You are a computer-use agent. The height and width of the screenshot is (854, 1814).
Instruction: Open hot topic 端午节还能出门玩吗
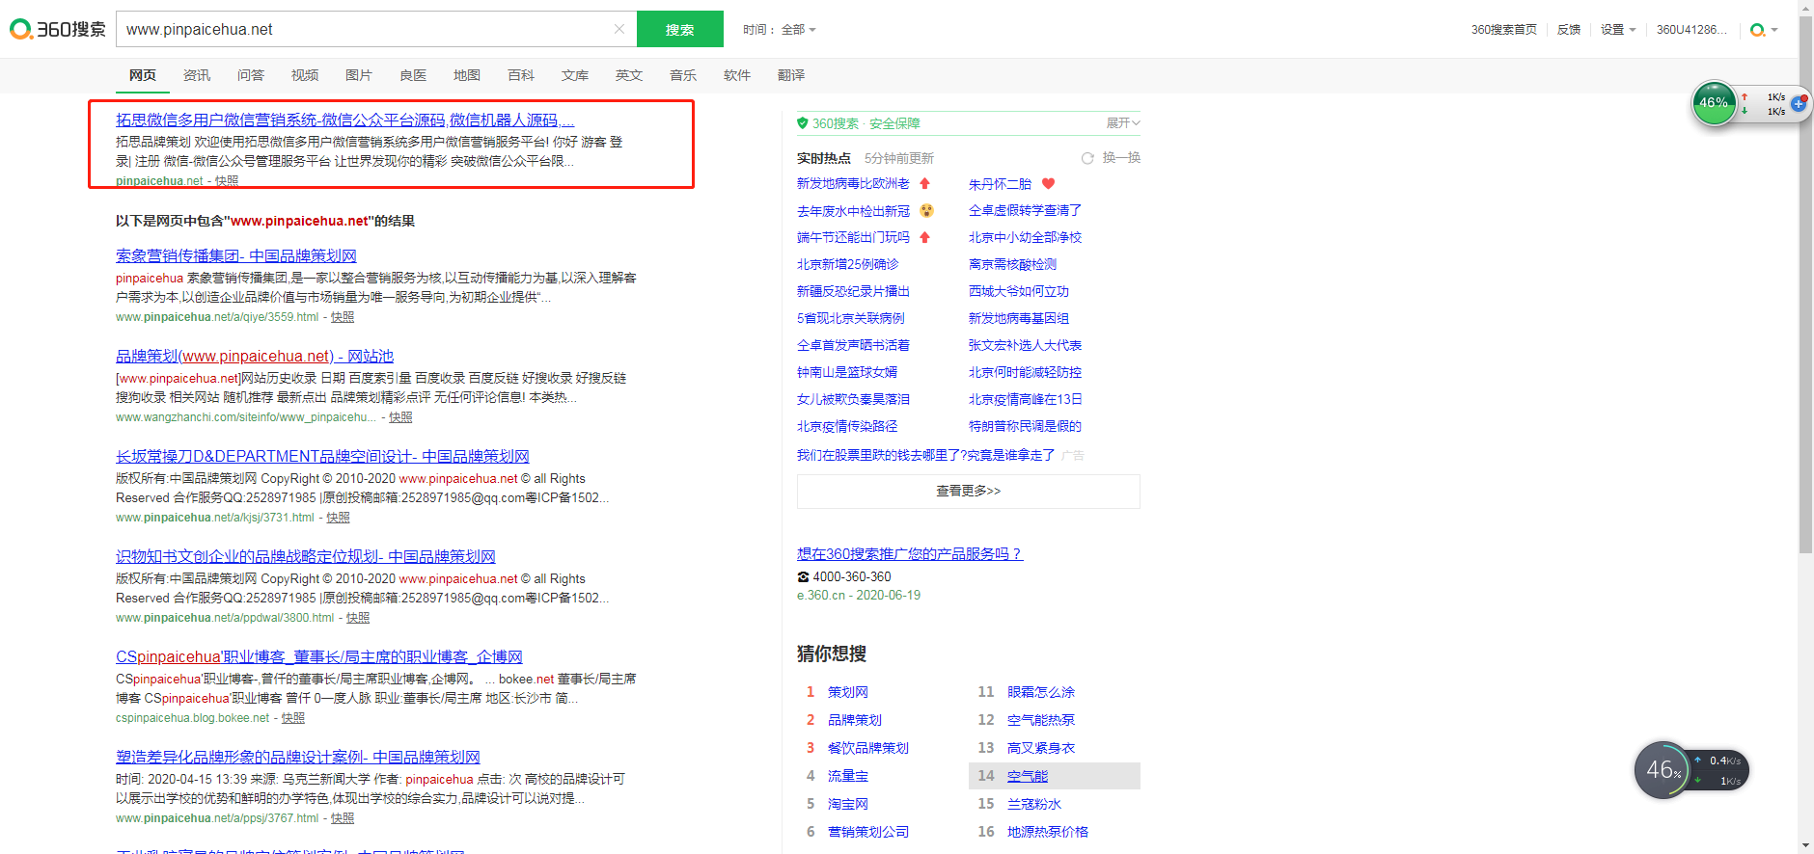point(853,237)
